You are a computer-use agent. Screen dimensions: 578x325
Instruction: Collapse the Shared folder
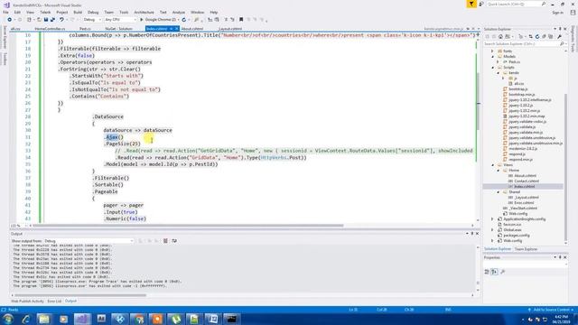click(x=498, y=192)
